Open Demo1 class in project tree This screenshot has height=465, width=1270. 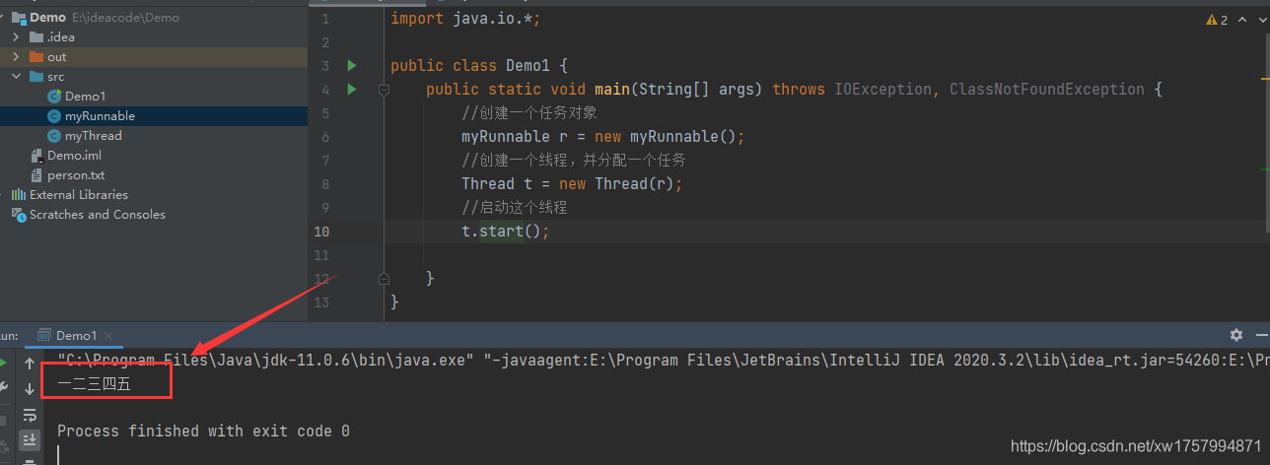click(85, 97)
